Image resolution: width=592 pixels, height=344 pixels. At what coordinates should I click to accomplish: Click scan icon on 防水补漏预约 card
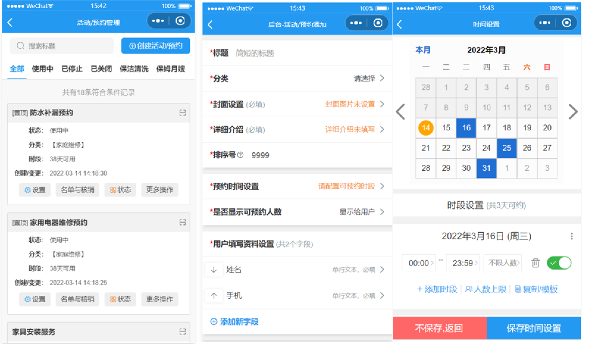click(x=182, y=113)
